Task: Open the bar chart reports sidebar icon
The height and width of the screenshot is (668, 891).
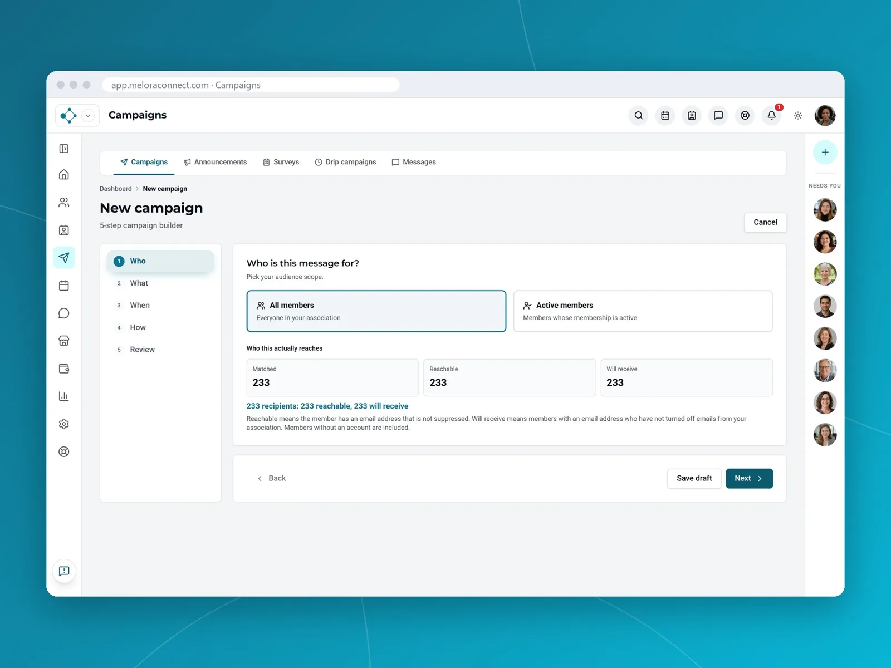Action: [64, 396]
